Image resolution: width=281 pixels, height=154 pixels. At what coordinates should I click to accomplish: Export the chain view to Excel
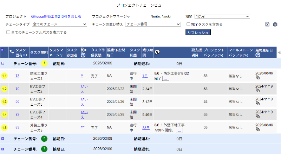click(x=267, y=24)
